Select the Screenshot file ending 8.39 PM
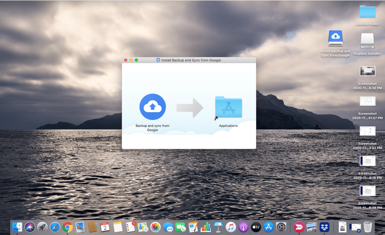385x235 pixels. click(x=367, y=191)
